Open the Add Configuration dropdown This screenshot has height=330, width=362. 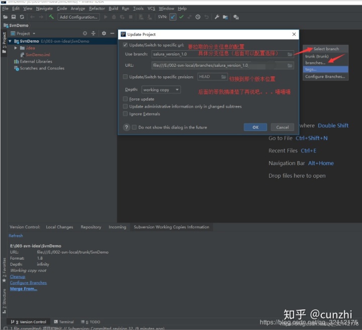[x=78, y=17]
